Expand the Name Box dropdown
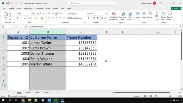Screen dimensions: 183x103 point(13,27)
